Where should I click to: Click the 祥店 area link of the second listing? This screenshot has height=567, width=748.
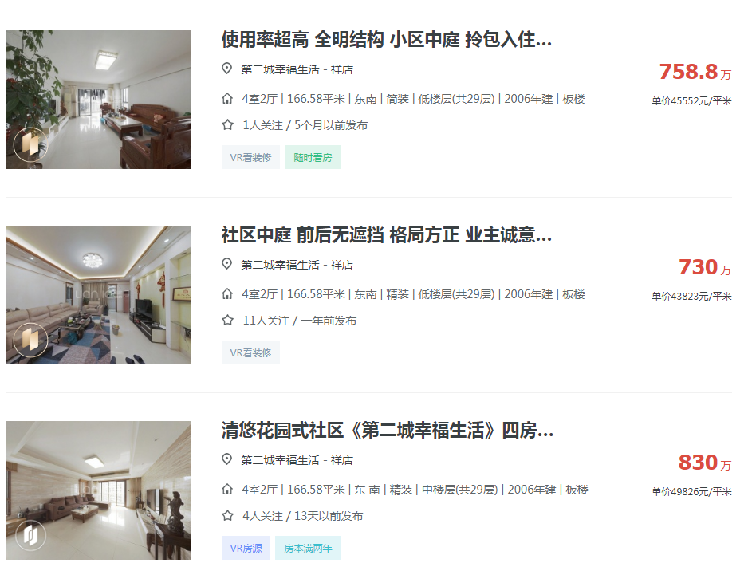click(x=342, y=265)
